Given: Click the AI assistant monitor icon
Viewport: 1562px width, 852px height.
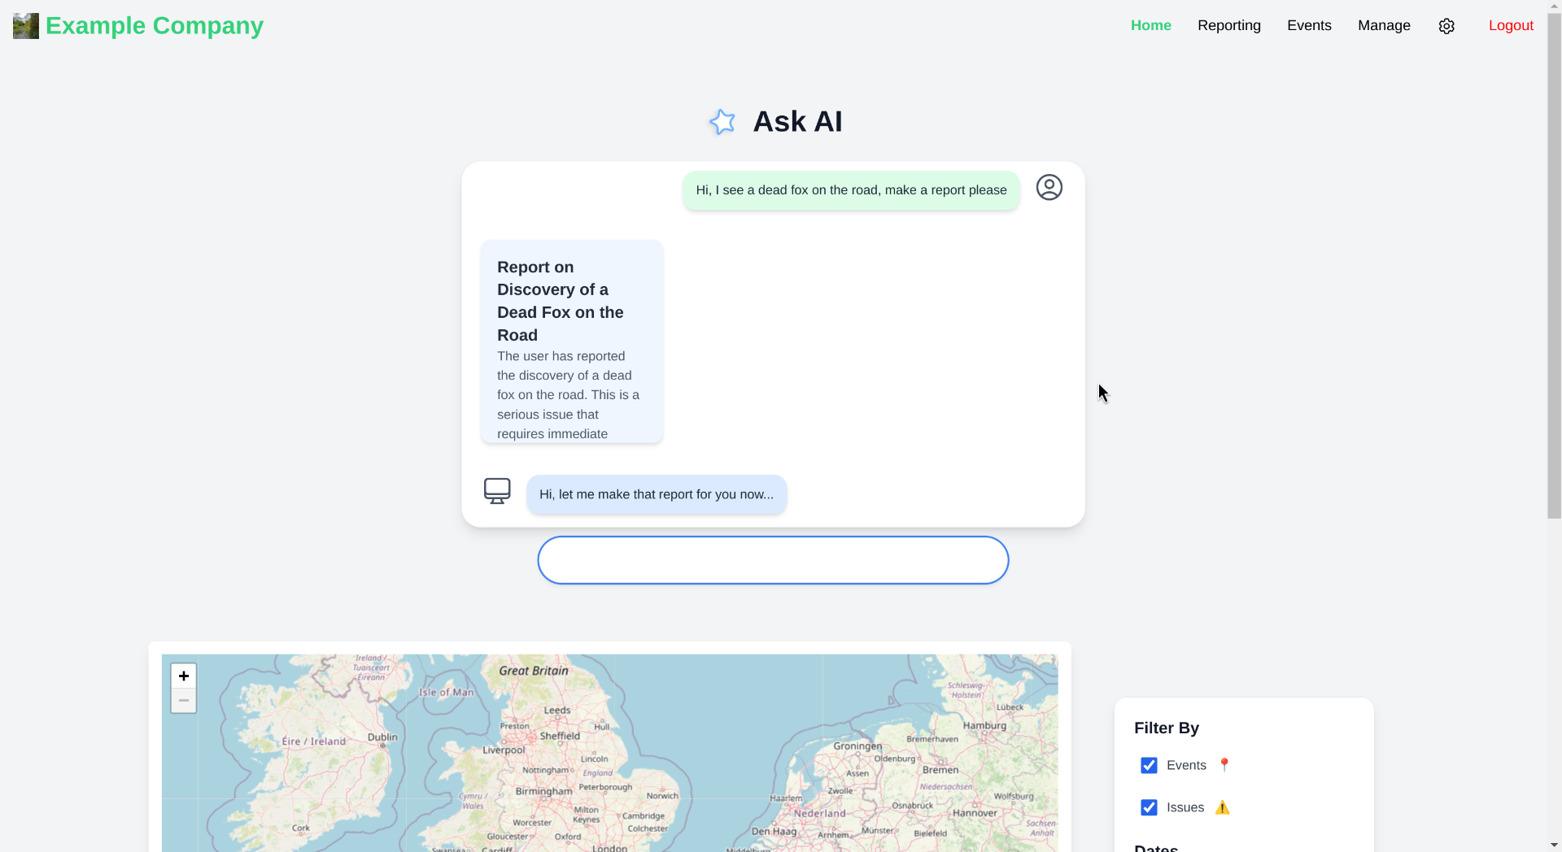Looking at the screenshot, I should point(497,491).
